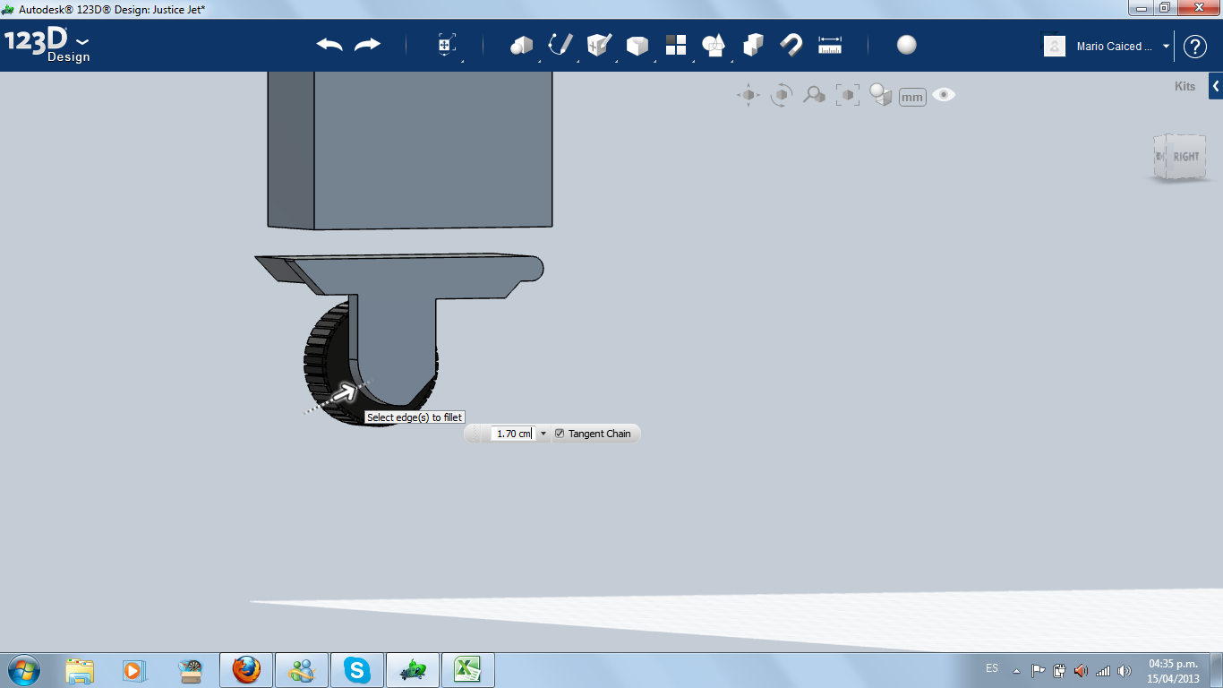Switch to Skype in the taskbar
Image resolution: width=1223 pixels, height=688 pixels.
pos(357,670)
